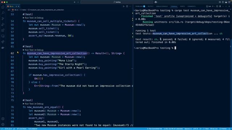Click the Go Forward arrow in title bar
The width and height of the screenshot is (232, 130).
click(x=78, y=2)
